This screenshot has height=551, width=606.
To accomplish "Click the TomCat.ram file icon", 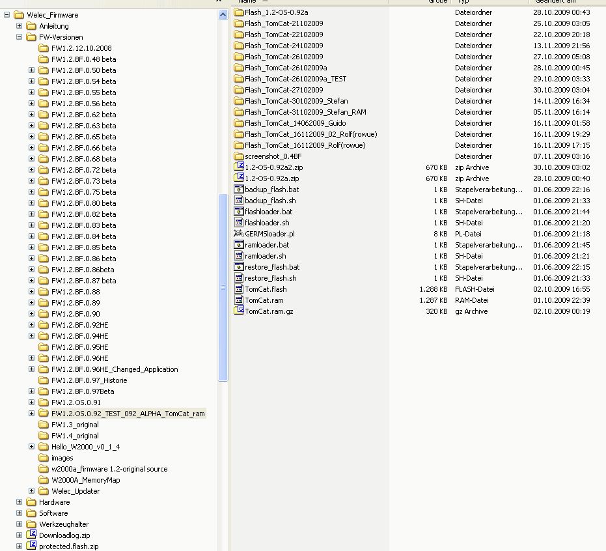I will point(239,300).
